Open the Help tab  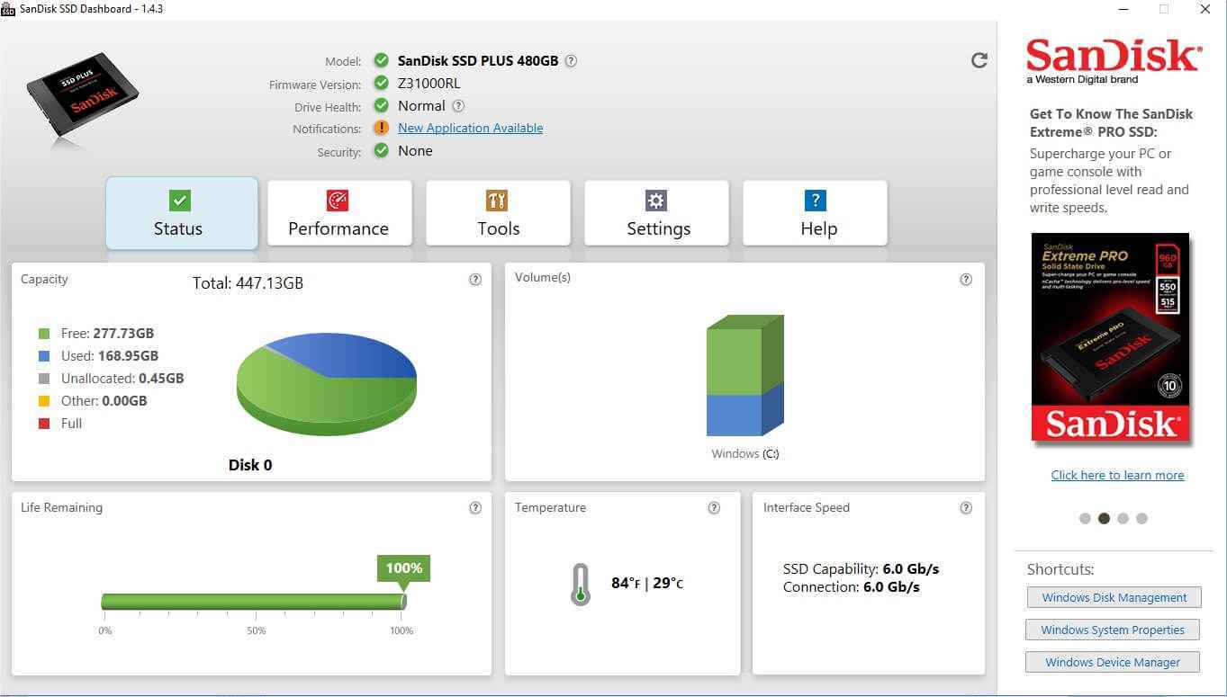pyautogui.click(x=815, y=213)
